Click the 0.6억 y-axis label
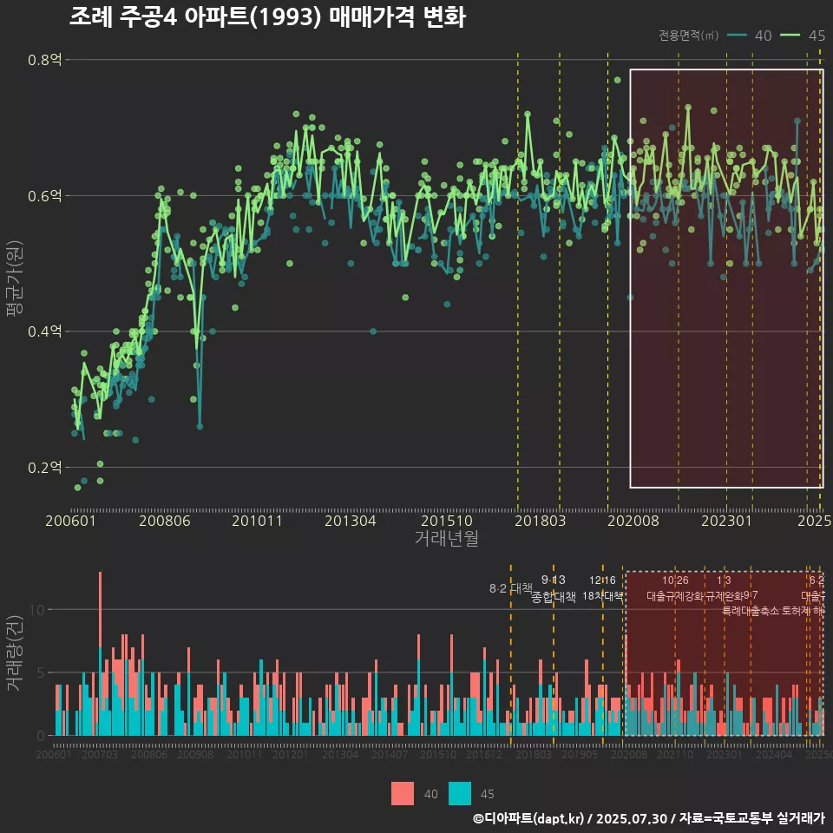The width and height of the screenshot is (833, 833). pyautogui.click(x=44, y=195)
